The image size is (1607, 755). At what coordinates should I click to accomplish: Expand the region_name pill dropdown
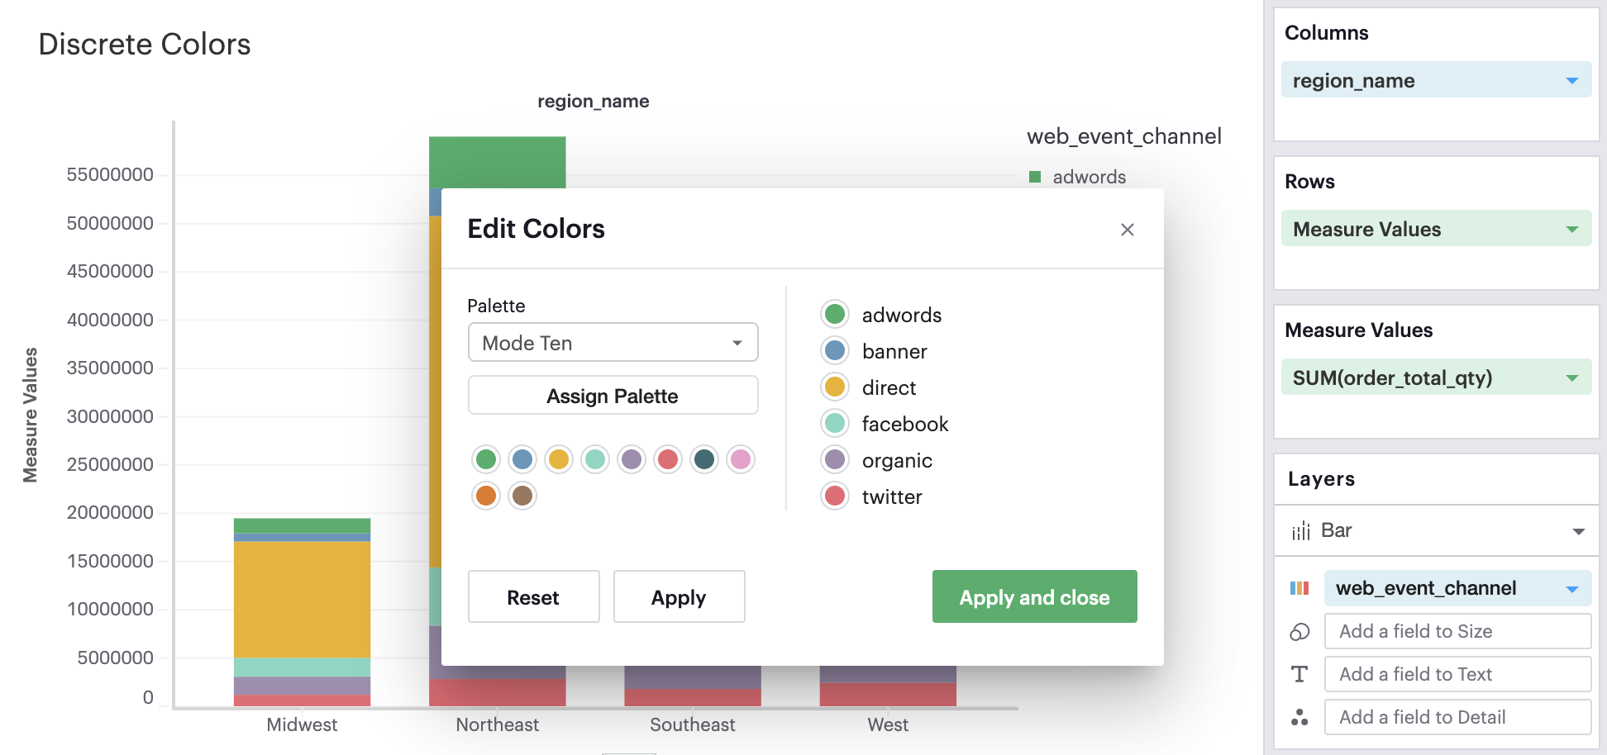click(1571, 81)
